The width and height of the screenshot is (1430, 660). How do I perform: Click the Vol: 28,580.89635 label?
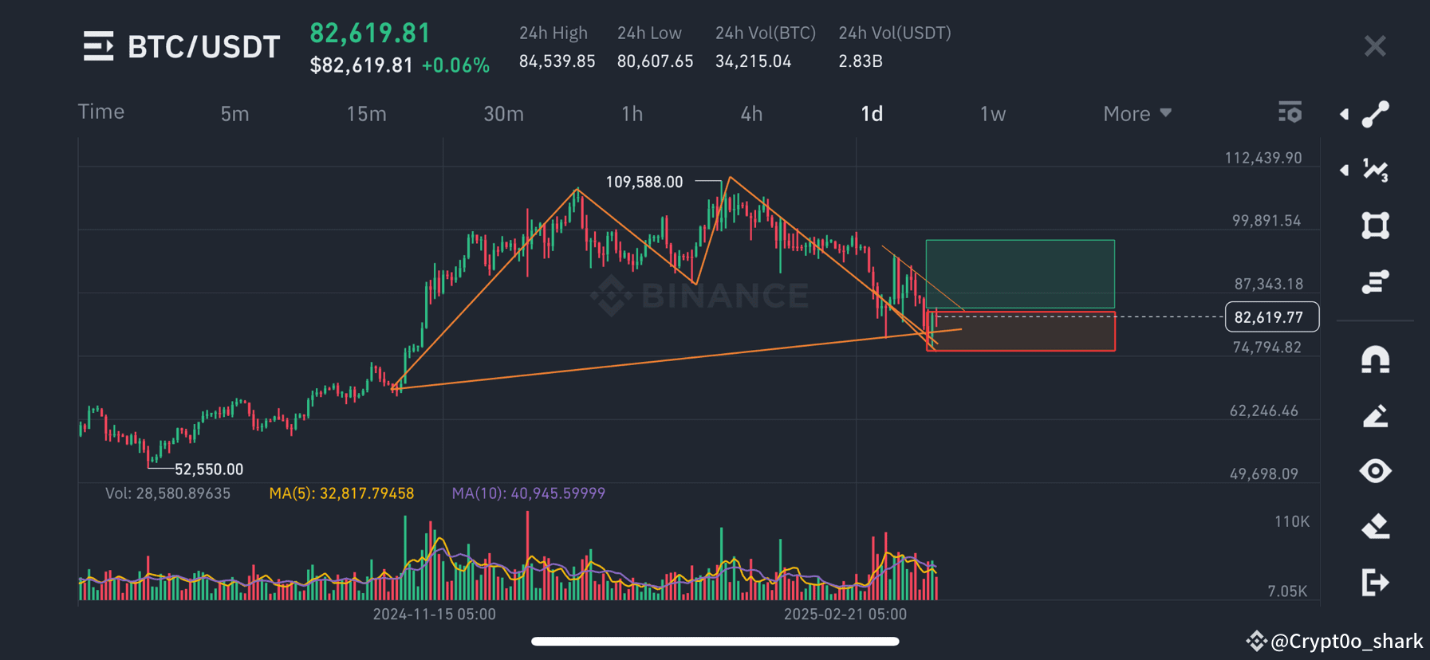point(167,493)
